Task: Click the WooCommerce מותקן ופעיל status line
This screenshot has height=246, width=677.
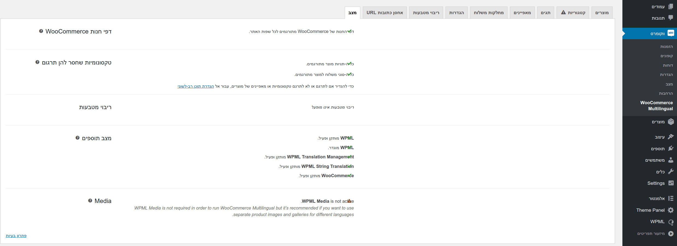Action: click(x=326, y=176)
